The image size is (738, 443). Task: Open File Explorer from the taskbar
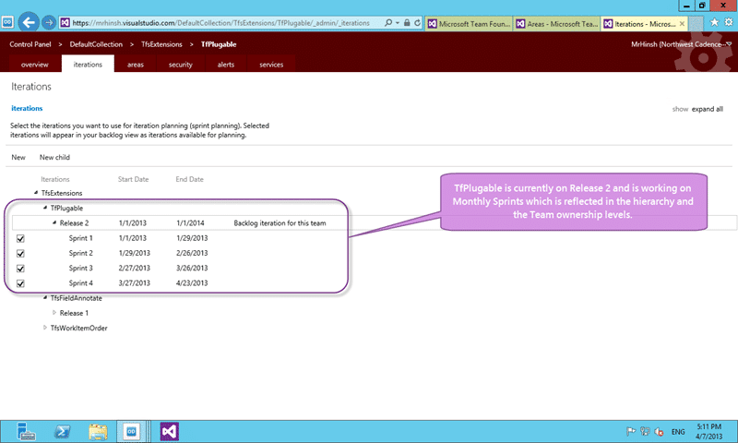pos(98,431)
